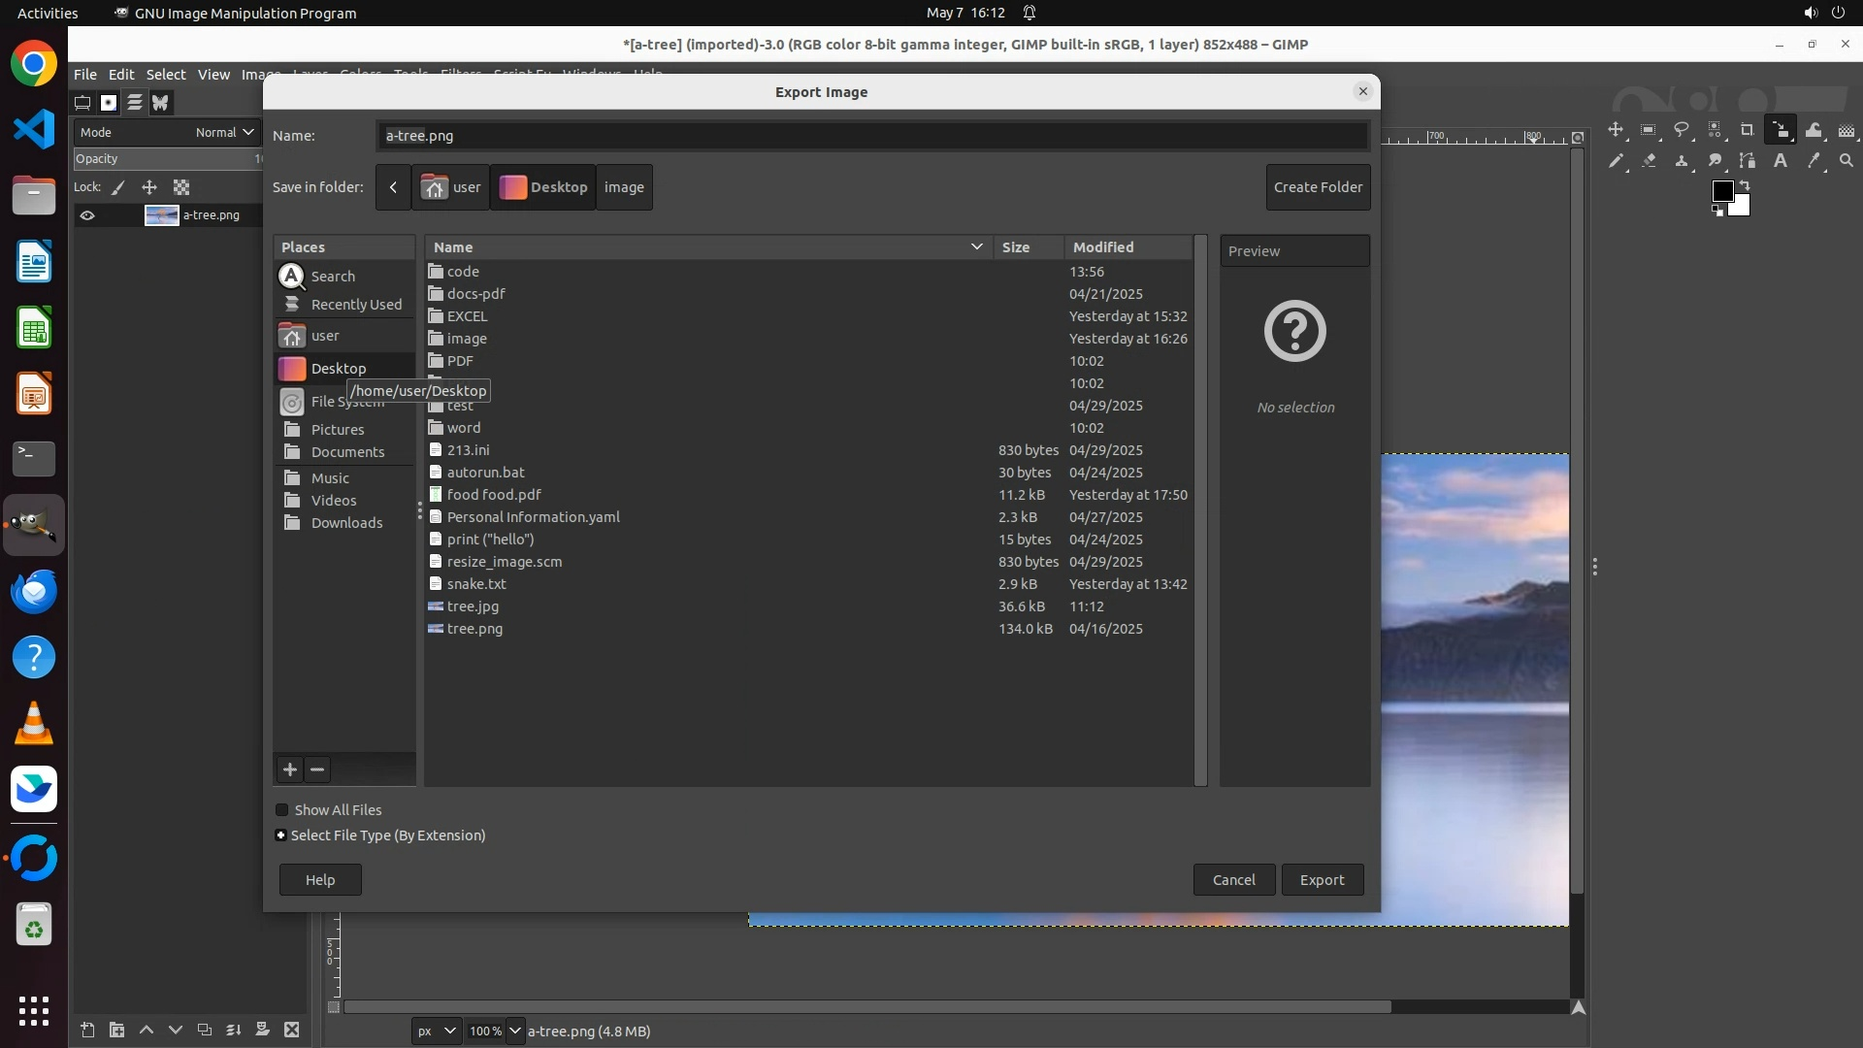The image size is (1863, 1048).
Task: Hide the a-tree.png layer via eye
Action: (x=87, y=215)
